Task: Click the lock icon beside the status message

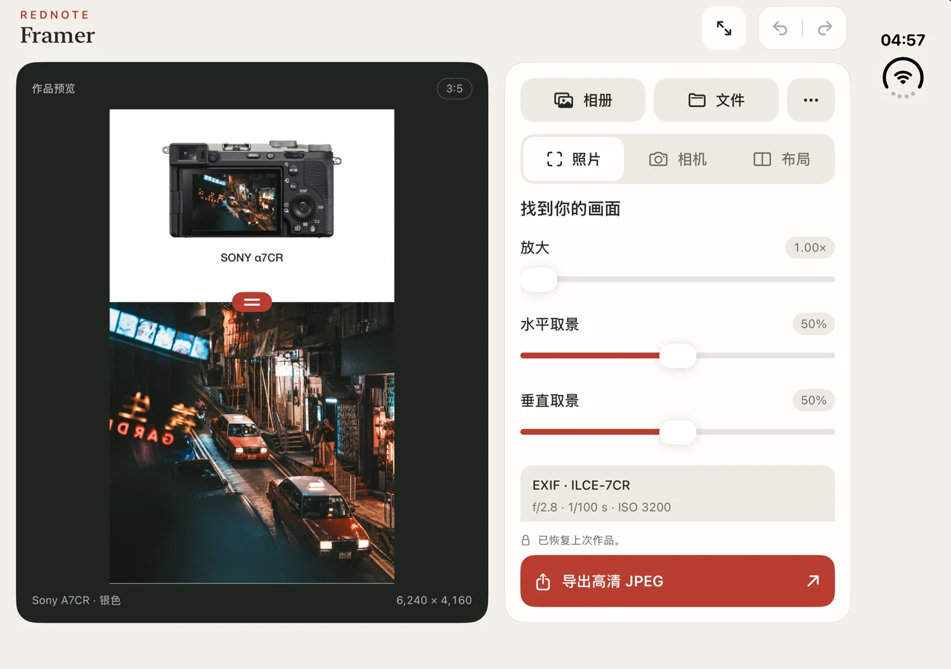Action: [526, 540]
